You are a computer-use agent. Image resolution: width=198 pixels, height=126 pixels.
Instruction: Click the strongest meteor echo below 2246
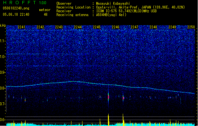point(108,97)
